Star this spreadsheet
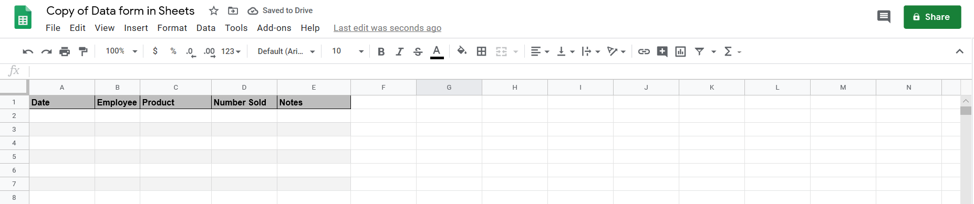974x204 pixels. 213,10
